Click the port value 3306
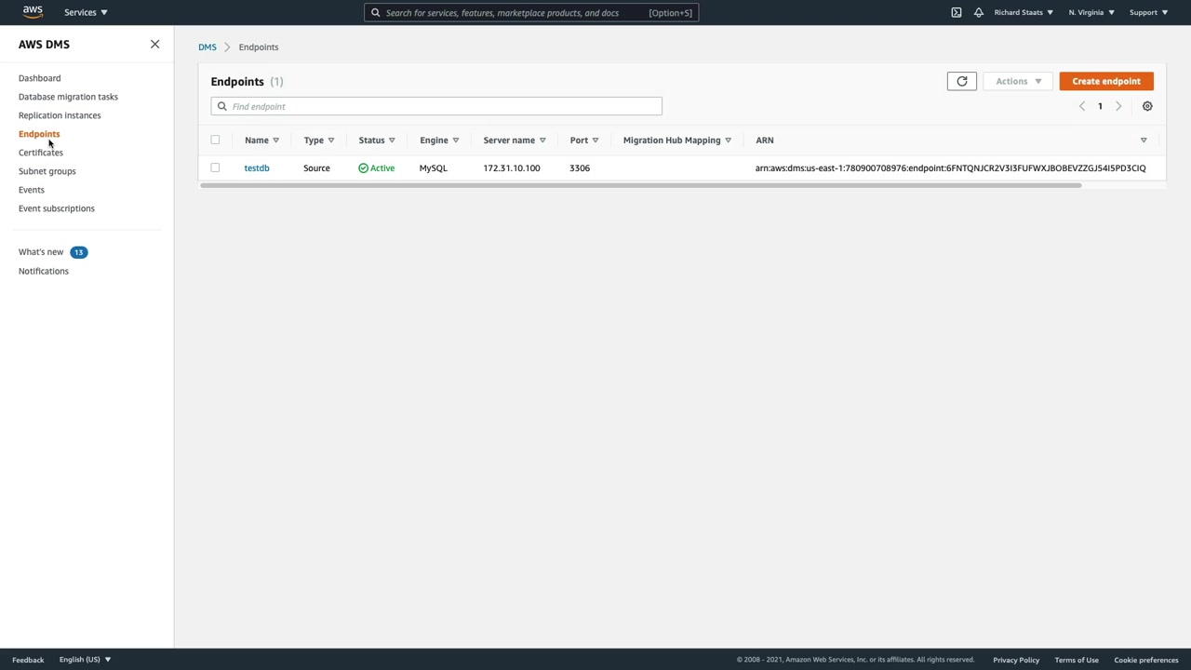 tap(580, 167)
